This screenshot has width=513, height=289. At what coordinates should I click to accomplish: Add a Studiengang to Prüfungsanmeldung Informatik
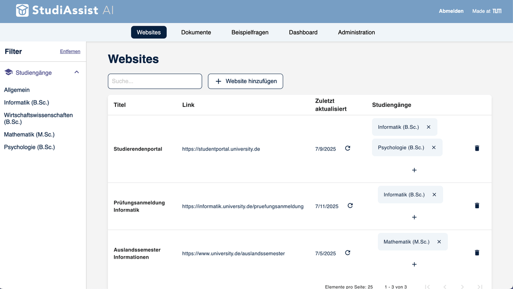pos(414,217)
